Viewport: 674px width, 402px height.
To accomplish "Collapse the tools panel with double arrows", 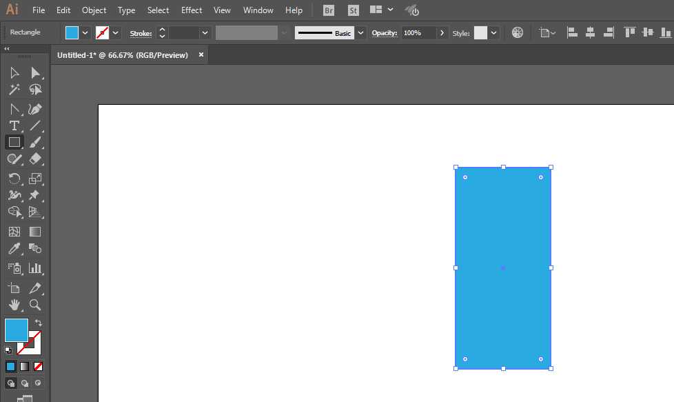I will [x=7, y=49].
